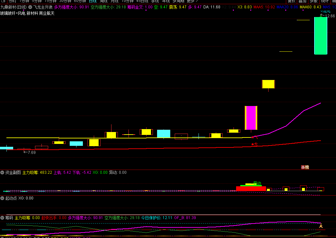Click the running figure signal icon in 筹码 panel
The image size is (336, 238).
coord(321,225)
